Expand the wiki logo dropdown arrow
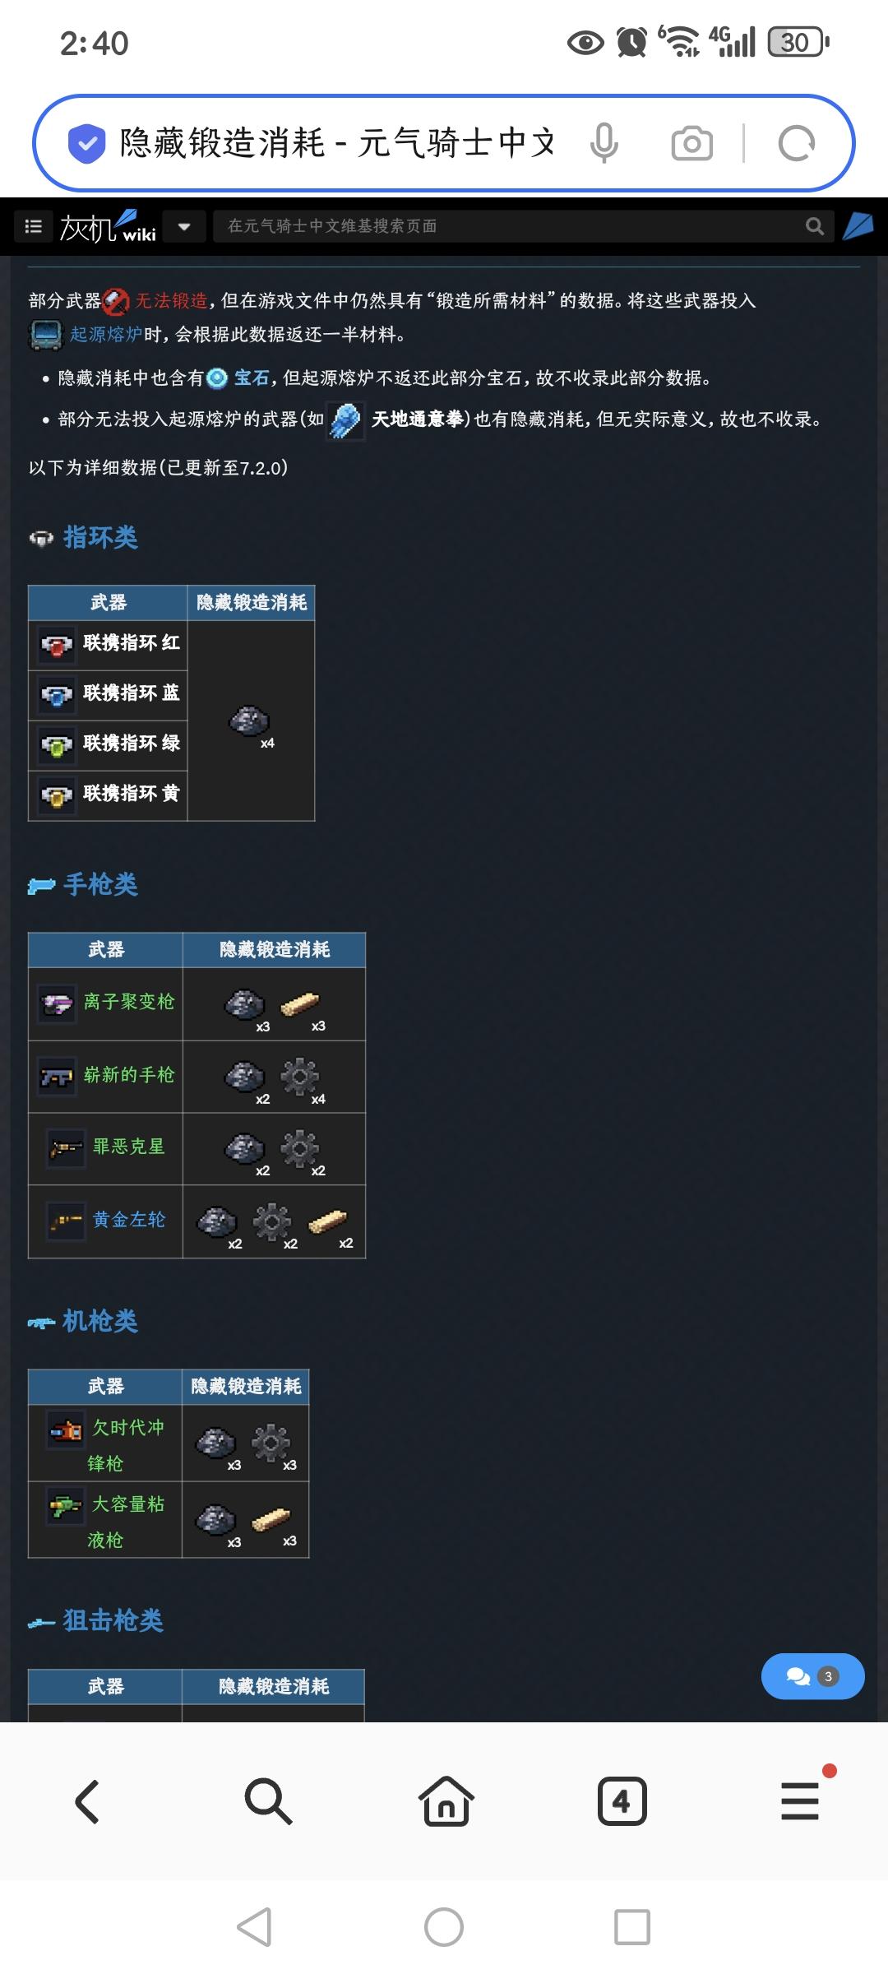This screenshot has height=1974, width=888. [x=184, y=226]
